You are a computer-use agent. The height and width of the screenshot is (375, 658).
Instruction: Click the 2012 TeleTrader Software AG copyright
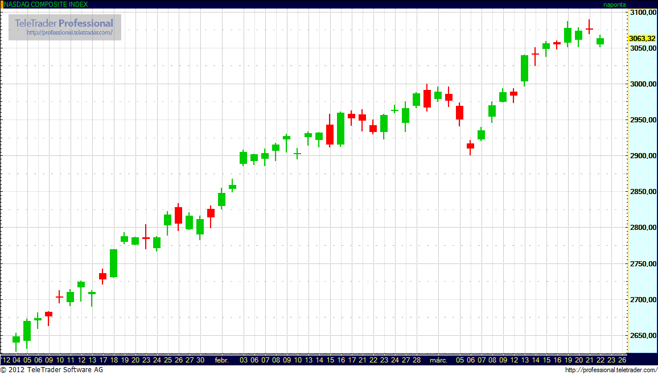pos(52,370)
